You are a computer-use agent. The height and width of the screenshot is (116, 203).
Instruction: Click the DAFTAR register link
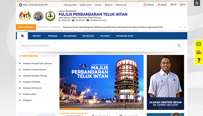point(149,5)
